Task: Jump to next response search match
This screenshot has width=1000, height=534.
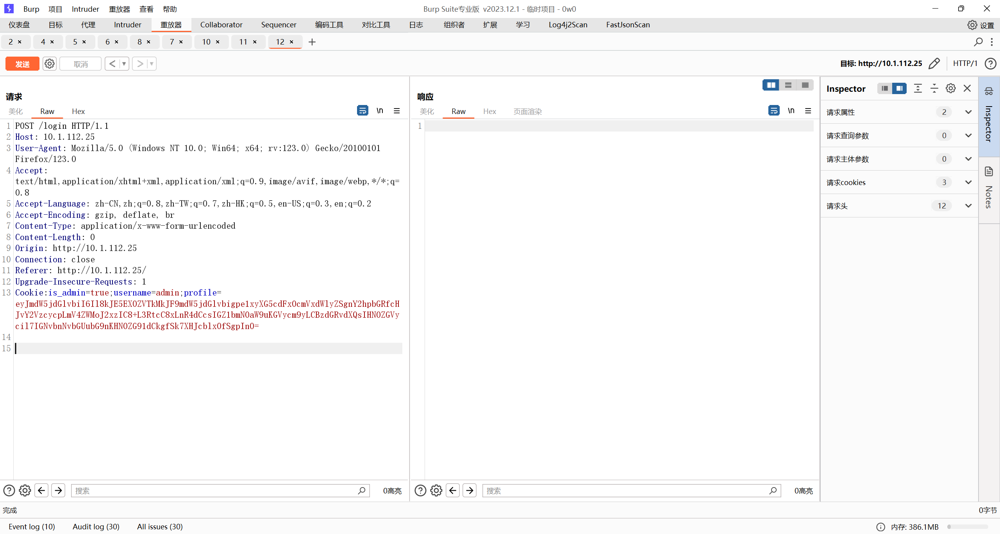Action: (x=470, y=490)
